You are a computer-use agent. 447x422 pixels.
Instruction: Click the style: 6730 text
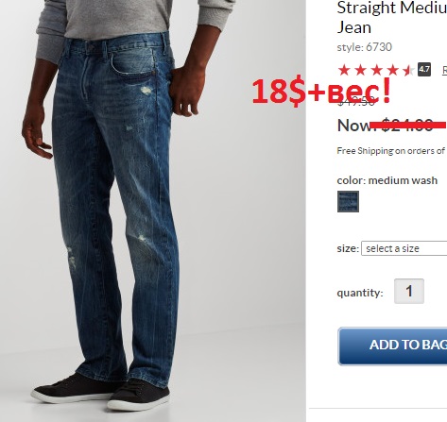coord(365,47)
